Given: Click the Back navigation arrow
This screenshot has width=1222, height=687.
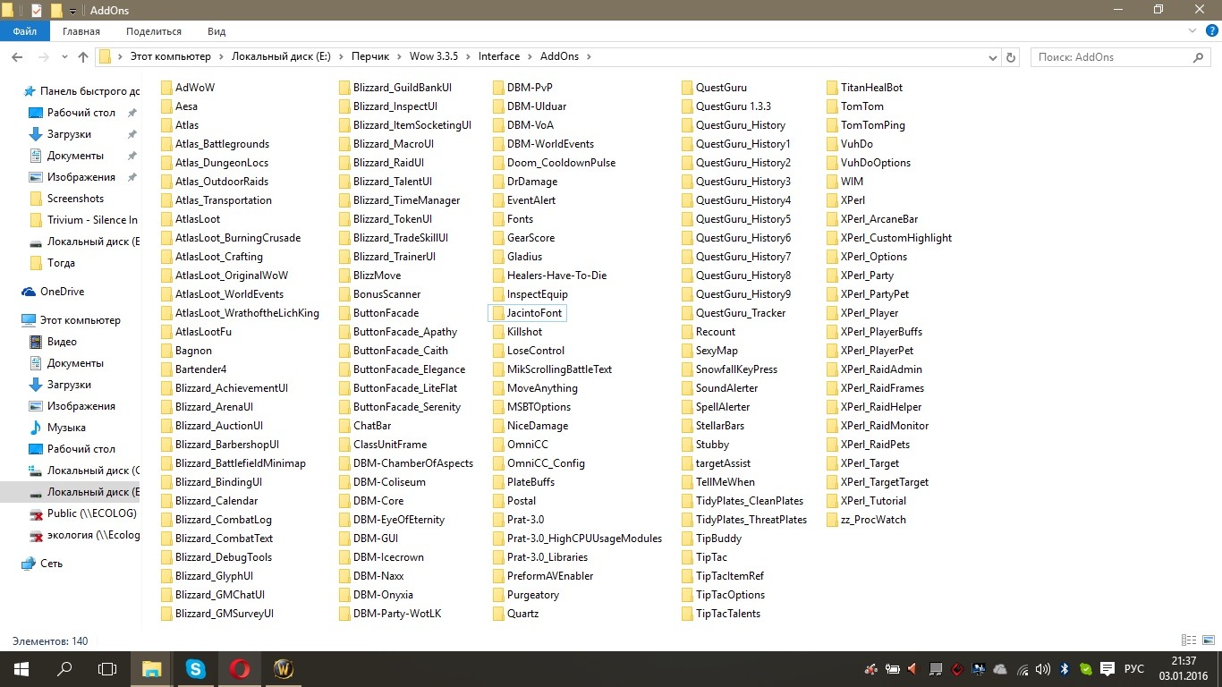Looking at the screenshot, I should (x=17, y=57).
